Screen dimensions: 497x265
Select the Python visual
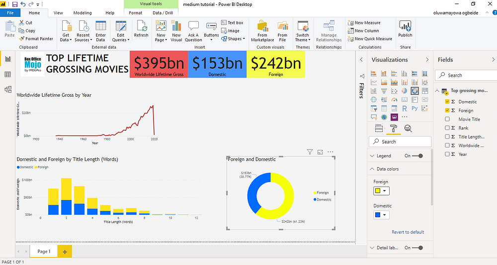(x=414, y=108)
